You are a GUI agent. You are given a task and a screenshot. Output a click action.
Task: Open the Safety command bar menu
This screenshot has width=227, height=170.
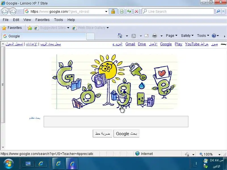coord(187,36)
